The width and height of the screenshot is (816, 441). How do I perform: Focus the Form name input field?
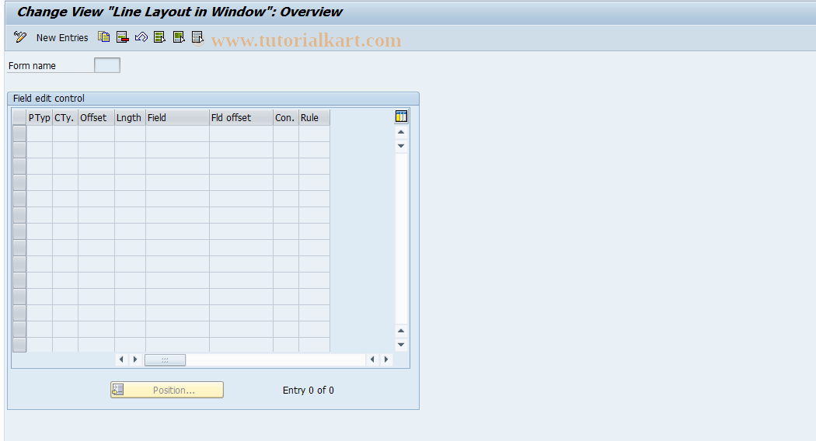(107, 65)
